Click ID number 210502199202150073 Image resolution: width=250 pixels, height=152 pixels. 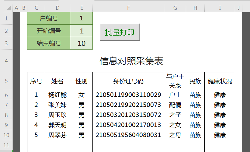pyautogui.click(x=128, y=105)
